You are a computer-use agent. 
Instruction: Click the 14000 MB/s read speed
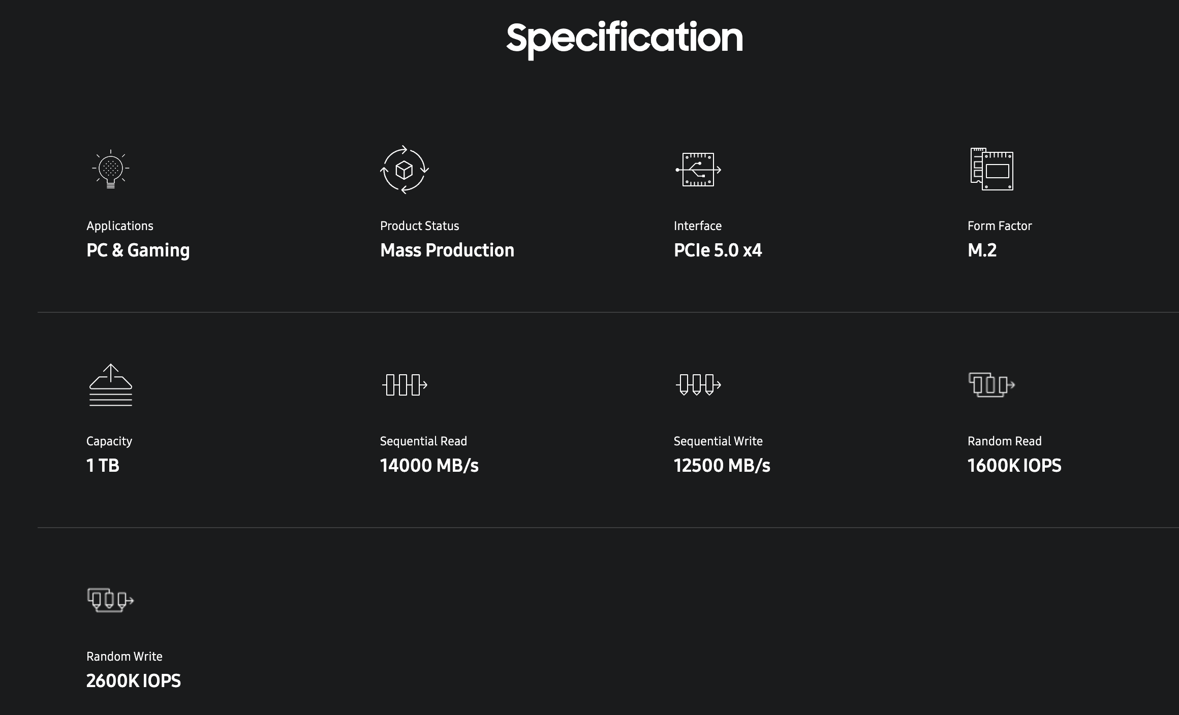point(429,465)
